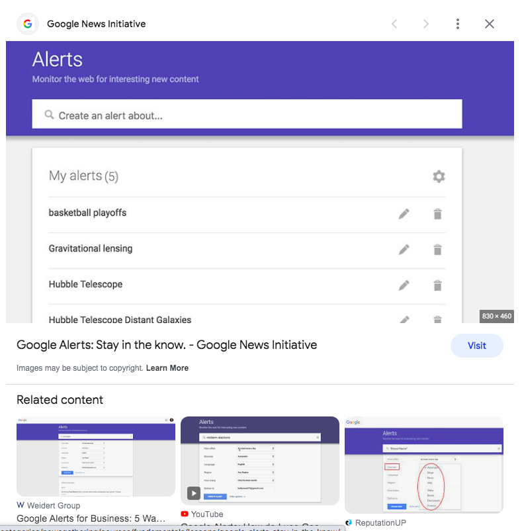
Task: Edit the basketball playoffs alert
Action: 404,214
